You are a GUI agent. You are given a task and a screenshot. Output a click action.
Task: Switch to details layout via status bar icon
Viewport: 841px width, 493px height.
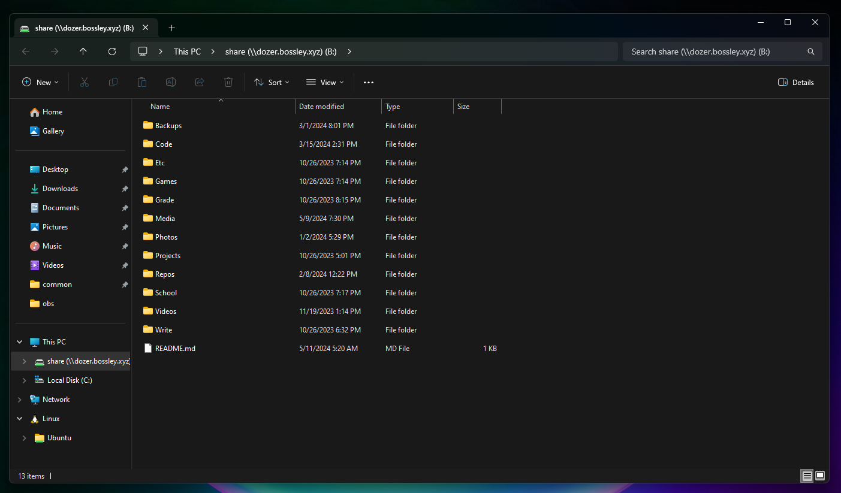[x=807, y=476]
